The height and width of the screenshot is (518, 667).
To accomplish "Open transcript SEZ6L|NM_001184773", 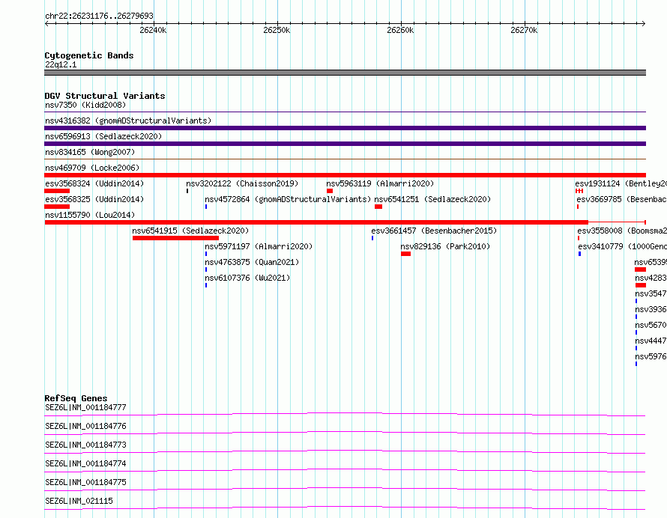I will click(x=85, y=445).
